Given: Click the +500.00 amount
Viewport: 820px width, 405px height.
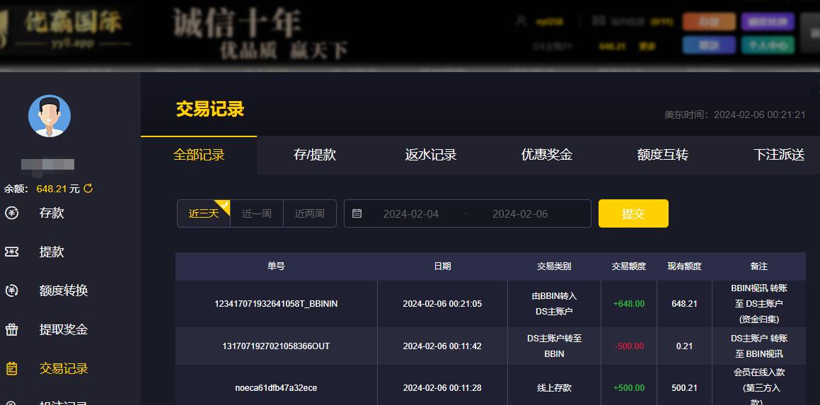Looking at the screenshot, I should coord(629,388).
